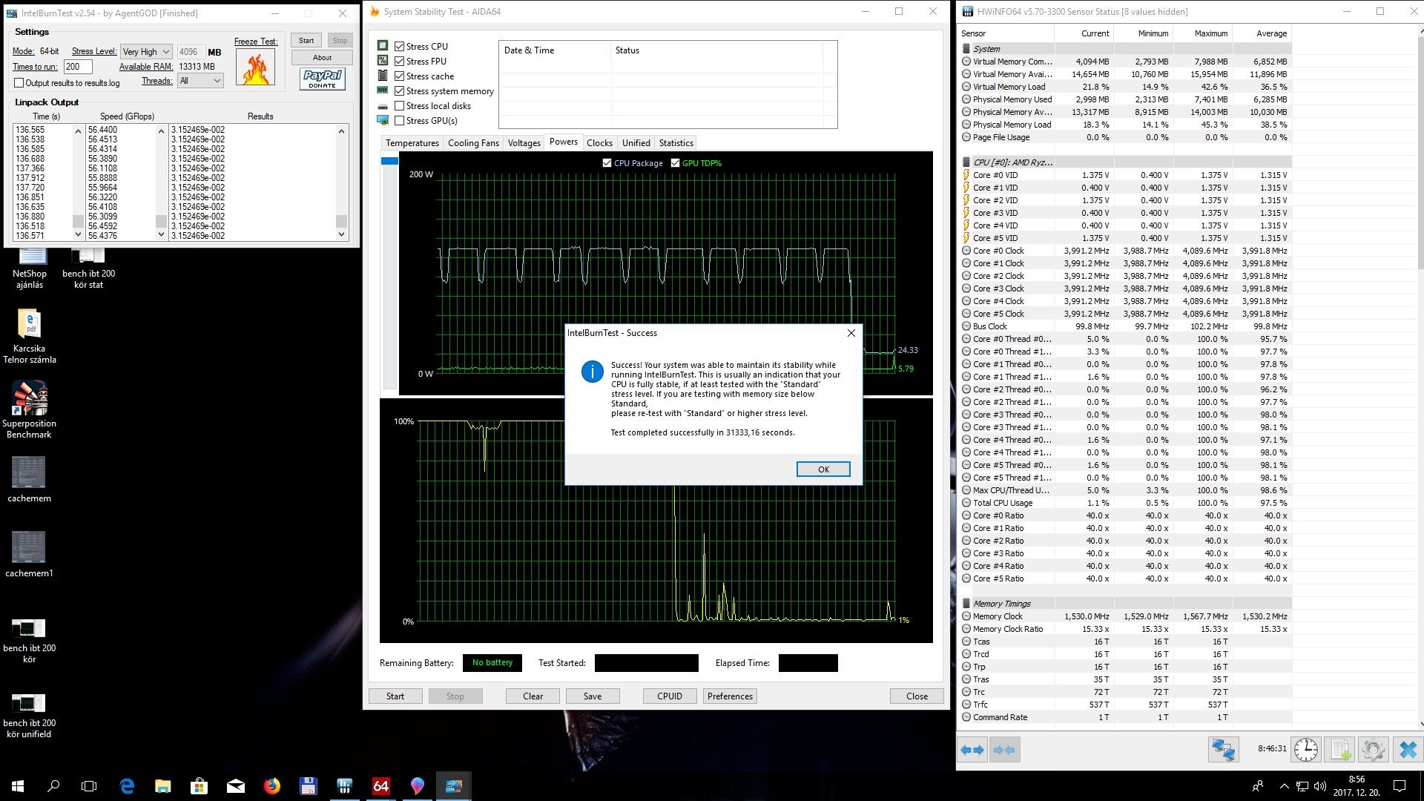1424x801 pixels.
Task: Select the cachemem1 desktop image file
Action: coord(30,555)
